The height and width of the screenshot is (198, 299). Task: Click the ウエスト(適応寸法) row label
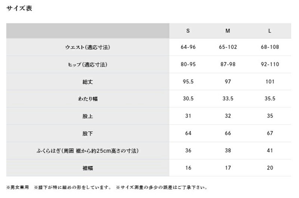click(87, 47)
